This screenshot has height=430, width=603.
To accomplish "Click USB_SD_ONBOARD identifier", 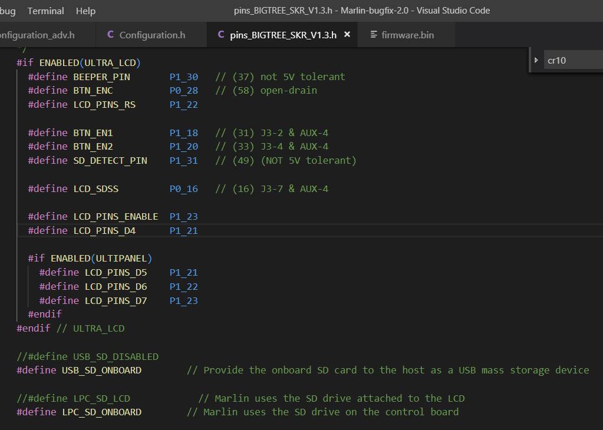I will 101,371.
